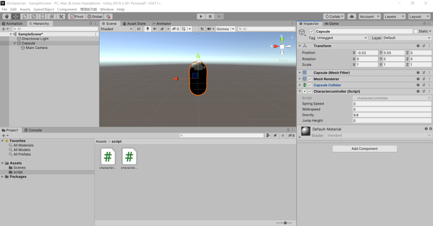Toggle hidden objects visibility in Scene
The image size is (433, 226).
coord(175,29)
